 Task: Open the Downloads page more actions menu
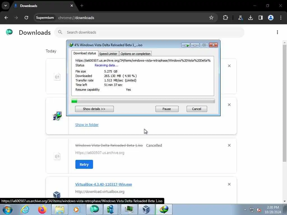(277, 32)
